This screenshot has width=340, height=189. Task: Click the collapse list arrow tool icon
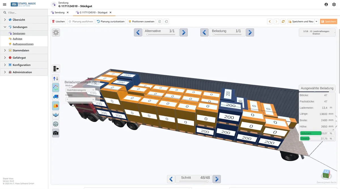click(56, 69)
